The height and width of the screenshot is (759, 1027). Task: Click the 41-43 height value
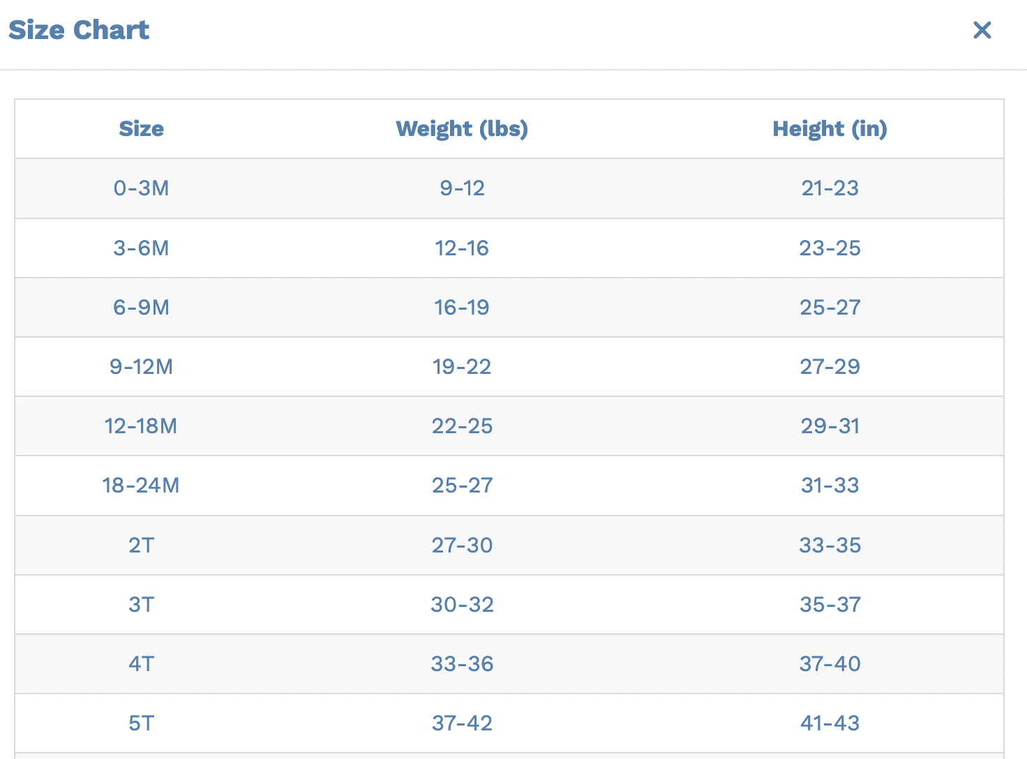coord(830,723)
